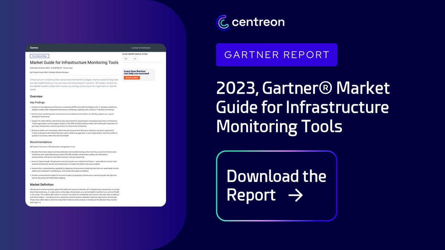Click the 'Become a Client' button

pyautogui.click(x=132, y=78)
